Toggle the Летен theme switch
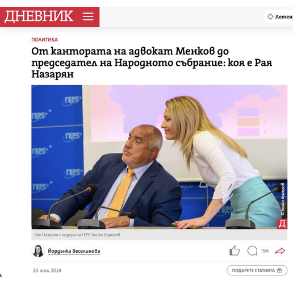The image size is (293, 284). tap(278, 16)
